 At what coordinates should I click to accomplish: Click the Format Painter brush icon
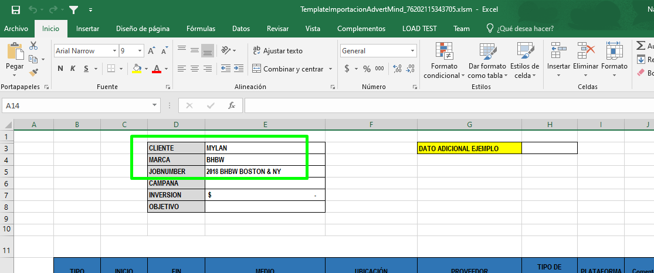[x=33, y=72]
